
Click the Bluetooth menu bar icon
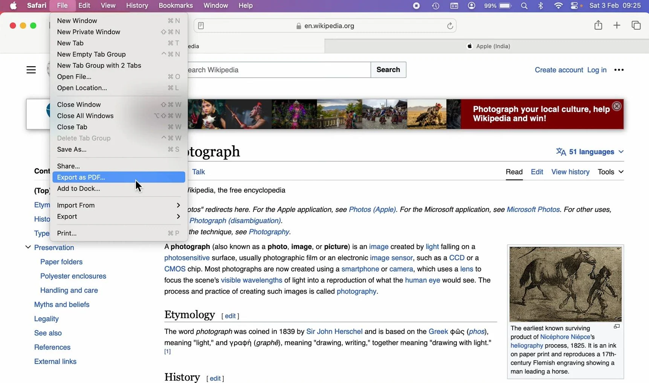click(x=541, y=6)
